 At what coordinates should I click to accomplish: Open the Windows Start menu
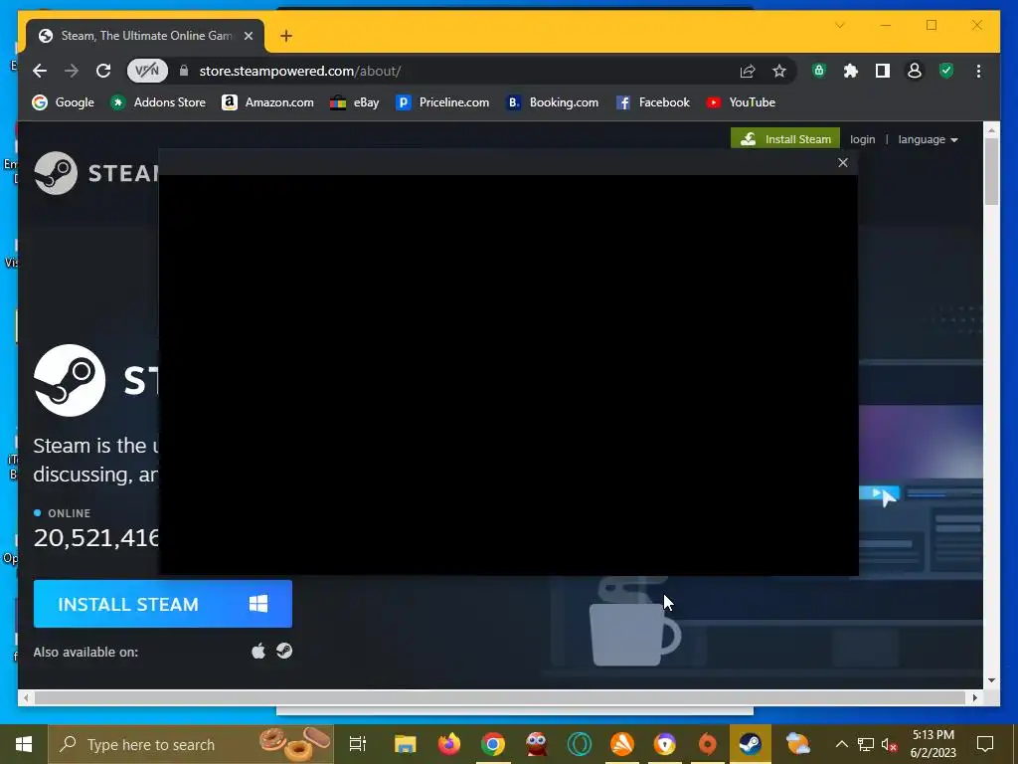click(x=24, y=744)
